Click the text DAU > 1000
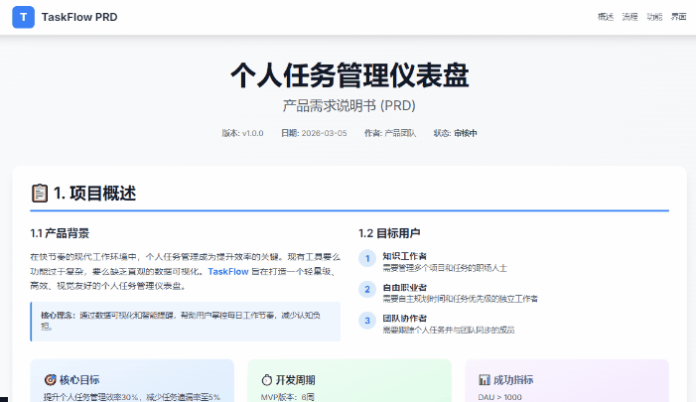The image size is (696, 402). point(499,397)
